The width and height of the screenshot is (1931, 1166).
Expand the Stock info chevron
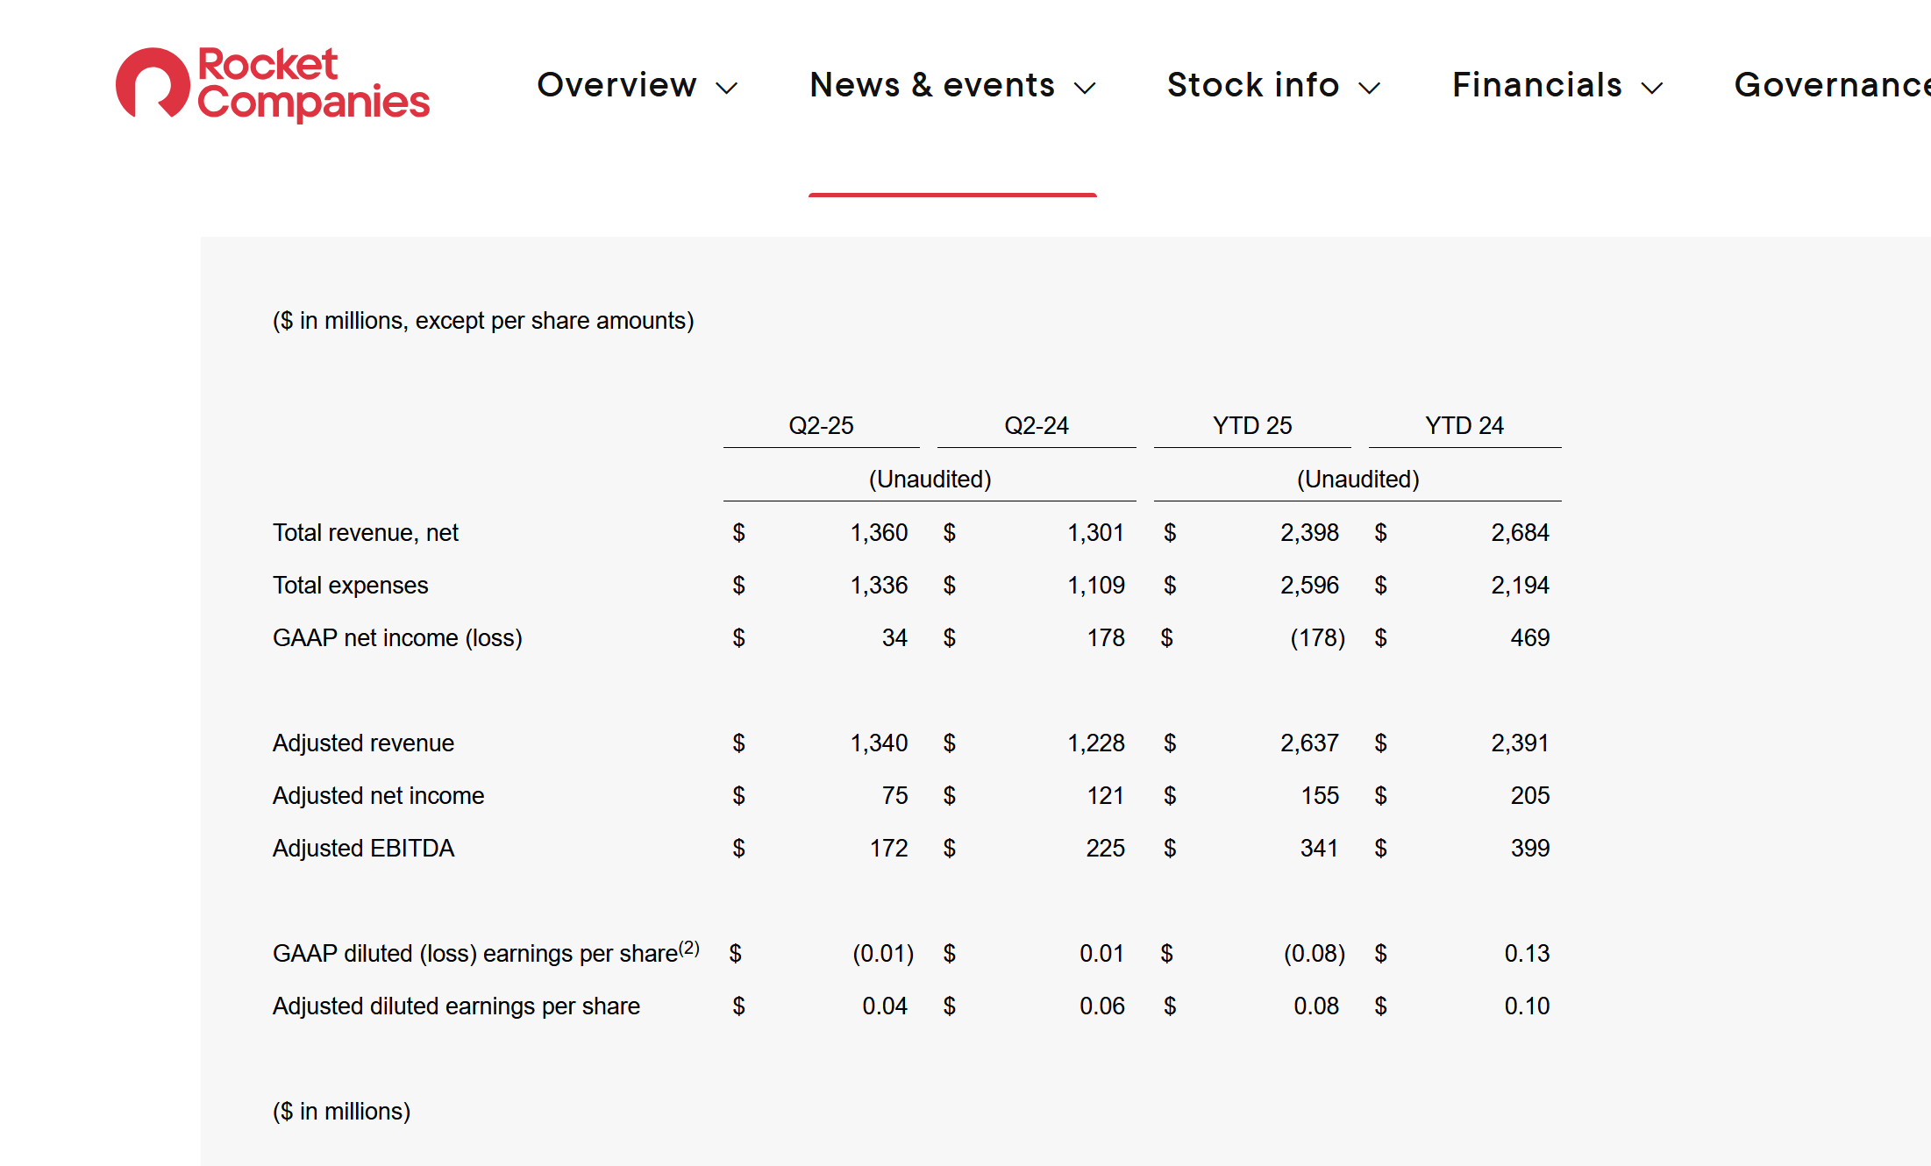tap(1369, 88)
